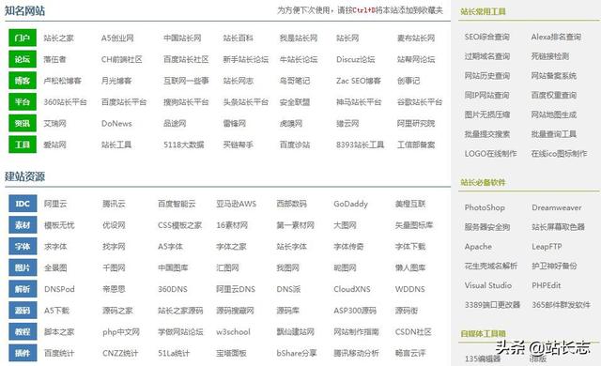
Task: Open the 5118大数据 link
Action: point(184,145)
